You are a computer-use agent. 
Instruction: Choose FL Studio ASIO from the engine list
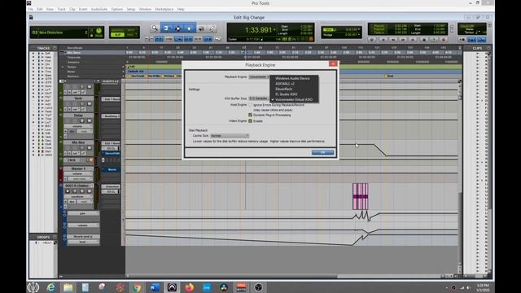287,94
